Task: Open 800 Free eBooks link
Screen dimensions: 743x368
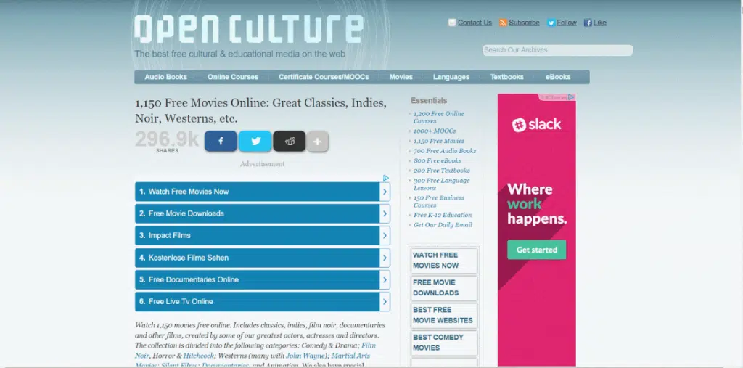Action: tap(438, 160)
